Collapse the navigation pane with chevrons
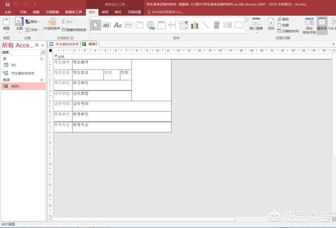This screenshot has height=228, width=336. (x=43, y=45)
